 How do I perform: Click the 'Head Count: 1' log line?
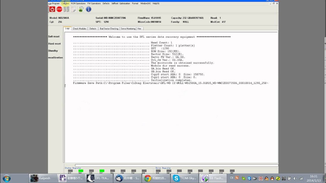pyautogui.click(x=161, y=43)
